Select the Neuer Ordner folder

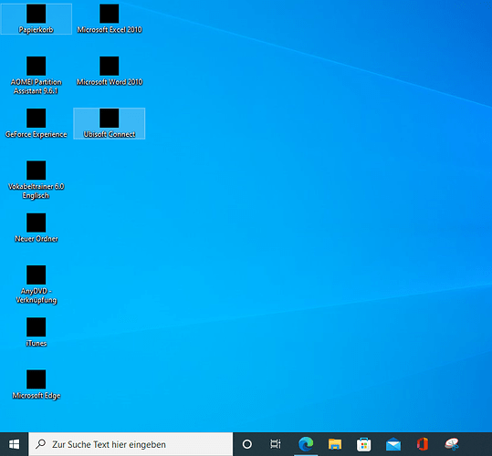37,228
